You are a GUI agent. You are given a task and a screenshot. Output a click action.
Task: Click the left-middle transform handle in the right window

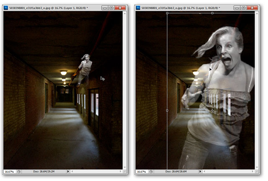coord(167,111)
